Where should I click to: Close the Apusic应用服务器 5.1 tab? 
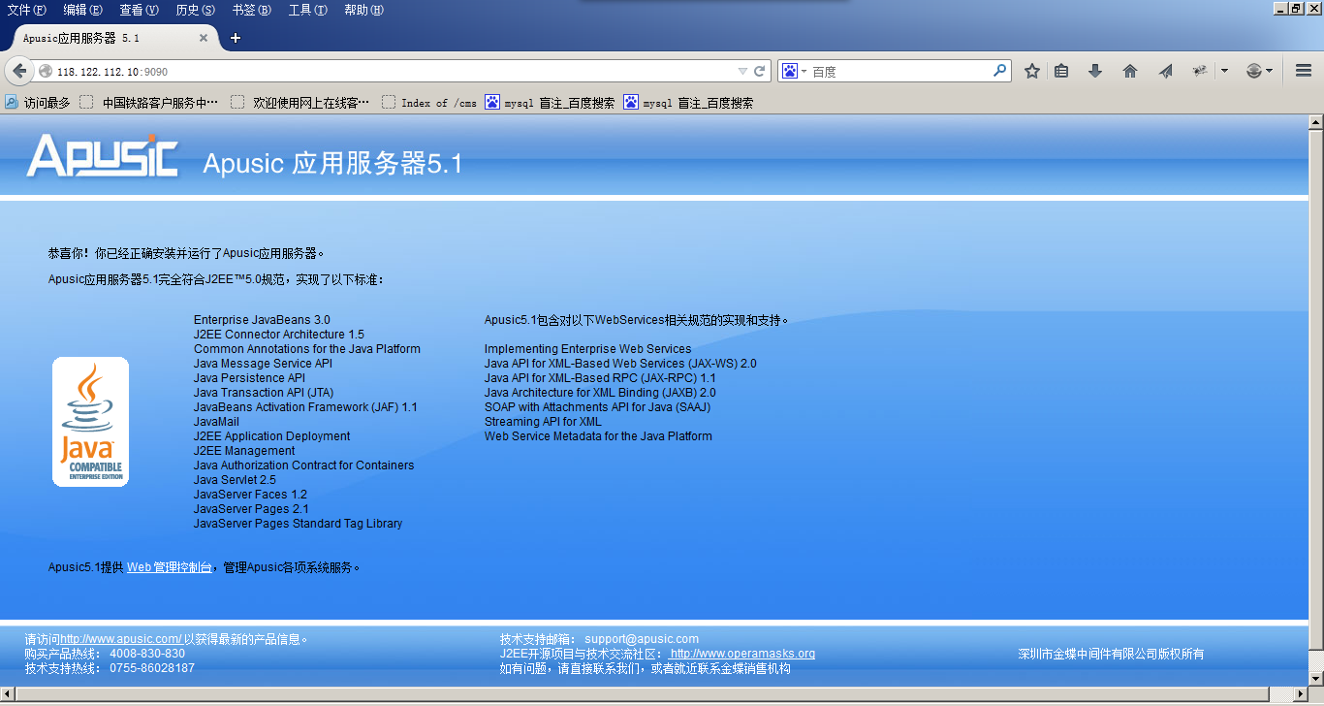pyautogui.click(x=204, y=38)
